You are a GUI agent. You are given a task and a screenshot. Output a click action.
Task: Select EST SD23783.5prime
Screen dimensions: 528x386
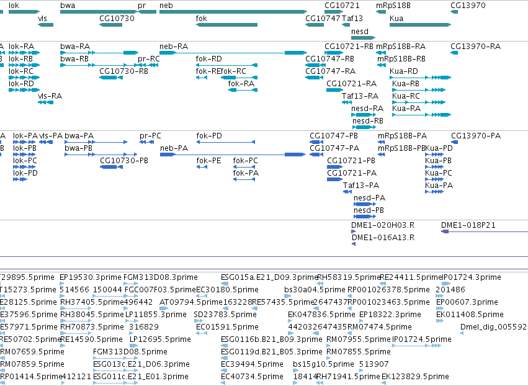point(225,315)
